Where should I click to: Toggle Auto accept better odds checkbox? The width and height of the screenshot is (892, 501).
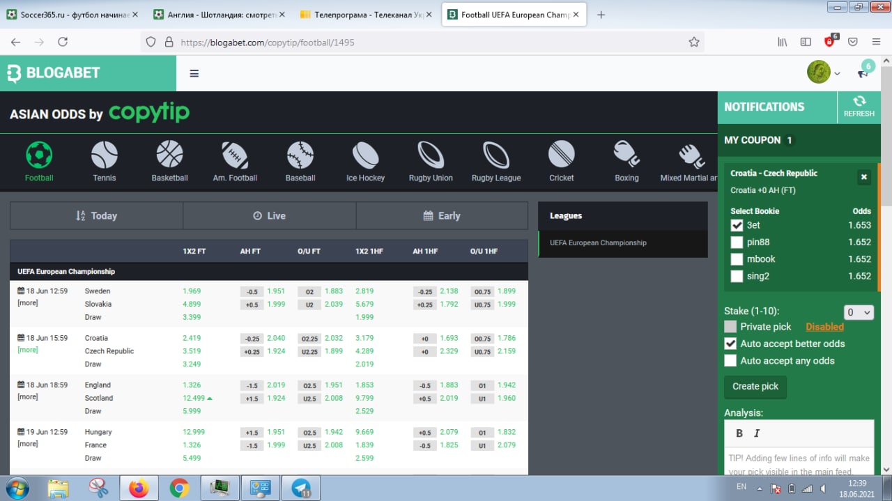(x=730, y=344)
